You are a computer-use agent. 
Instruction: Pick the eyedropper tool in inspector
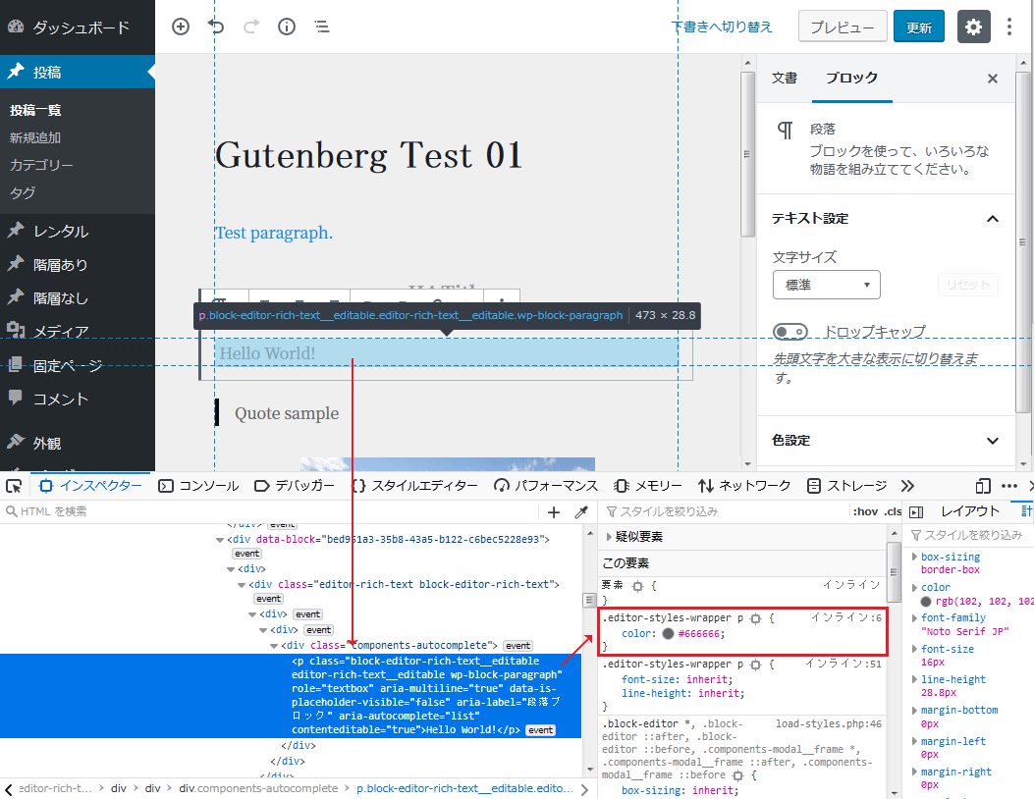pyautogui.click(x=580, y=511)
